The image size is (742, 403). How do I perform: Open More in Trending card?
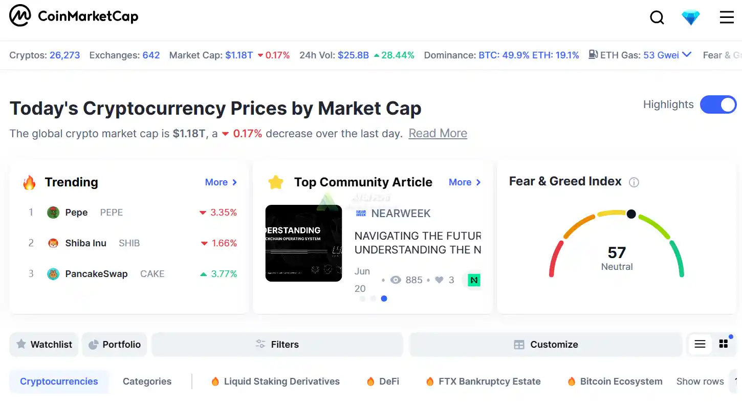click(x=221, y=182)
